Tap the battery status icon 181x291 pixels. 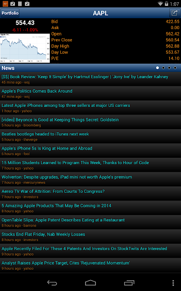click(167, 4)
